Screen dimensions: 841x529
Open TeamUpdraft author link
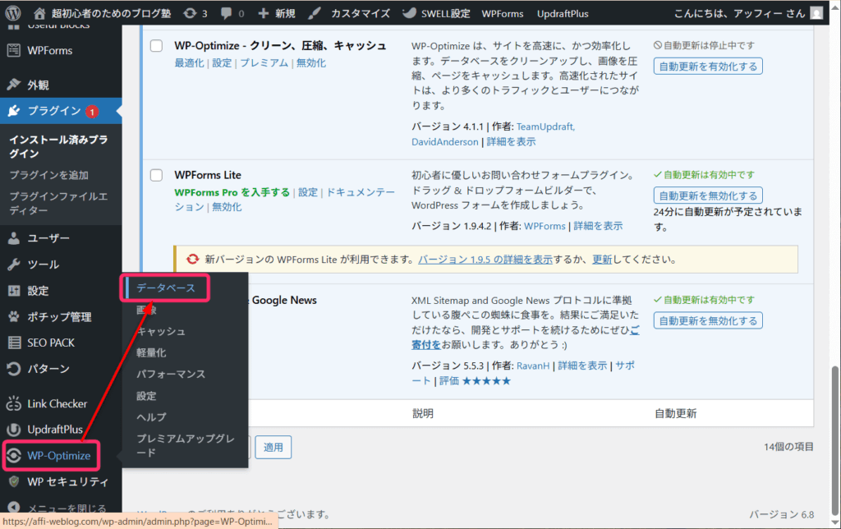click(545, 126)
